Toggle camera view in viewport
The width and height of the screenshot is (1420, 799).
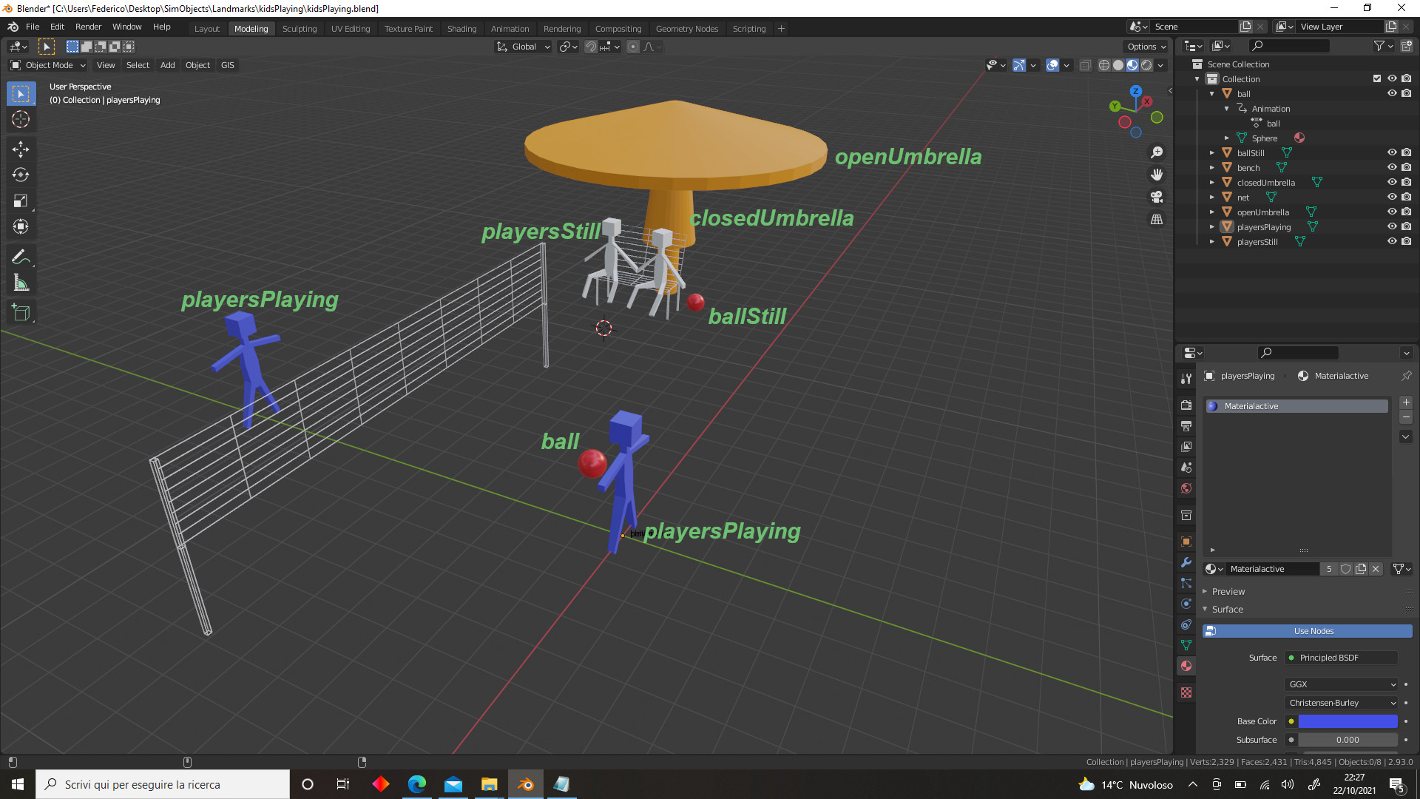(1157, 197)
